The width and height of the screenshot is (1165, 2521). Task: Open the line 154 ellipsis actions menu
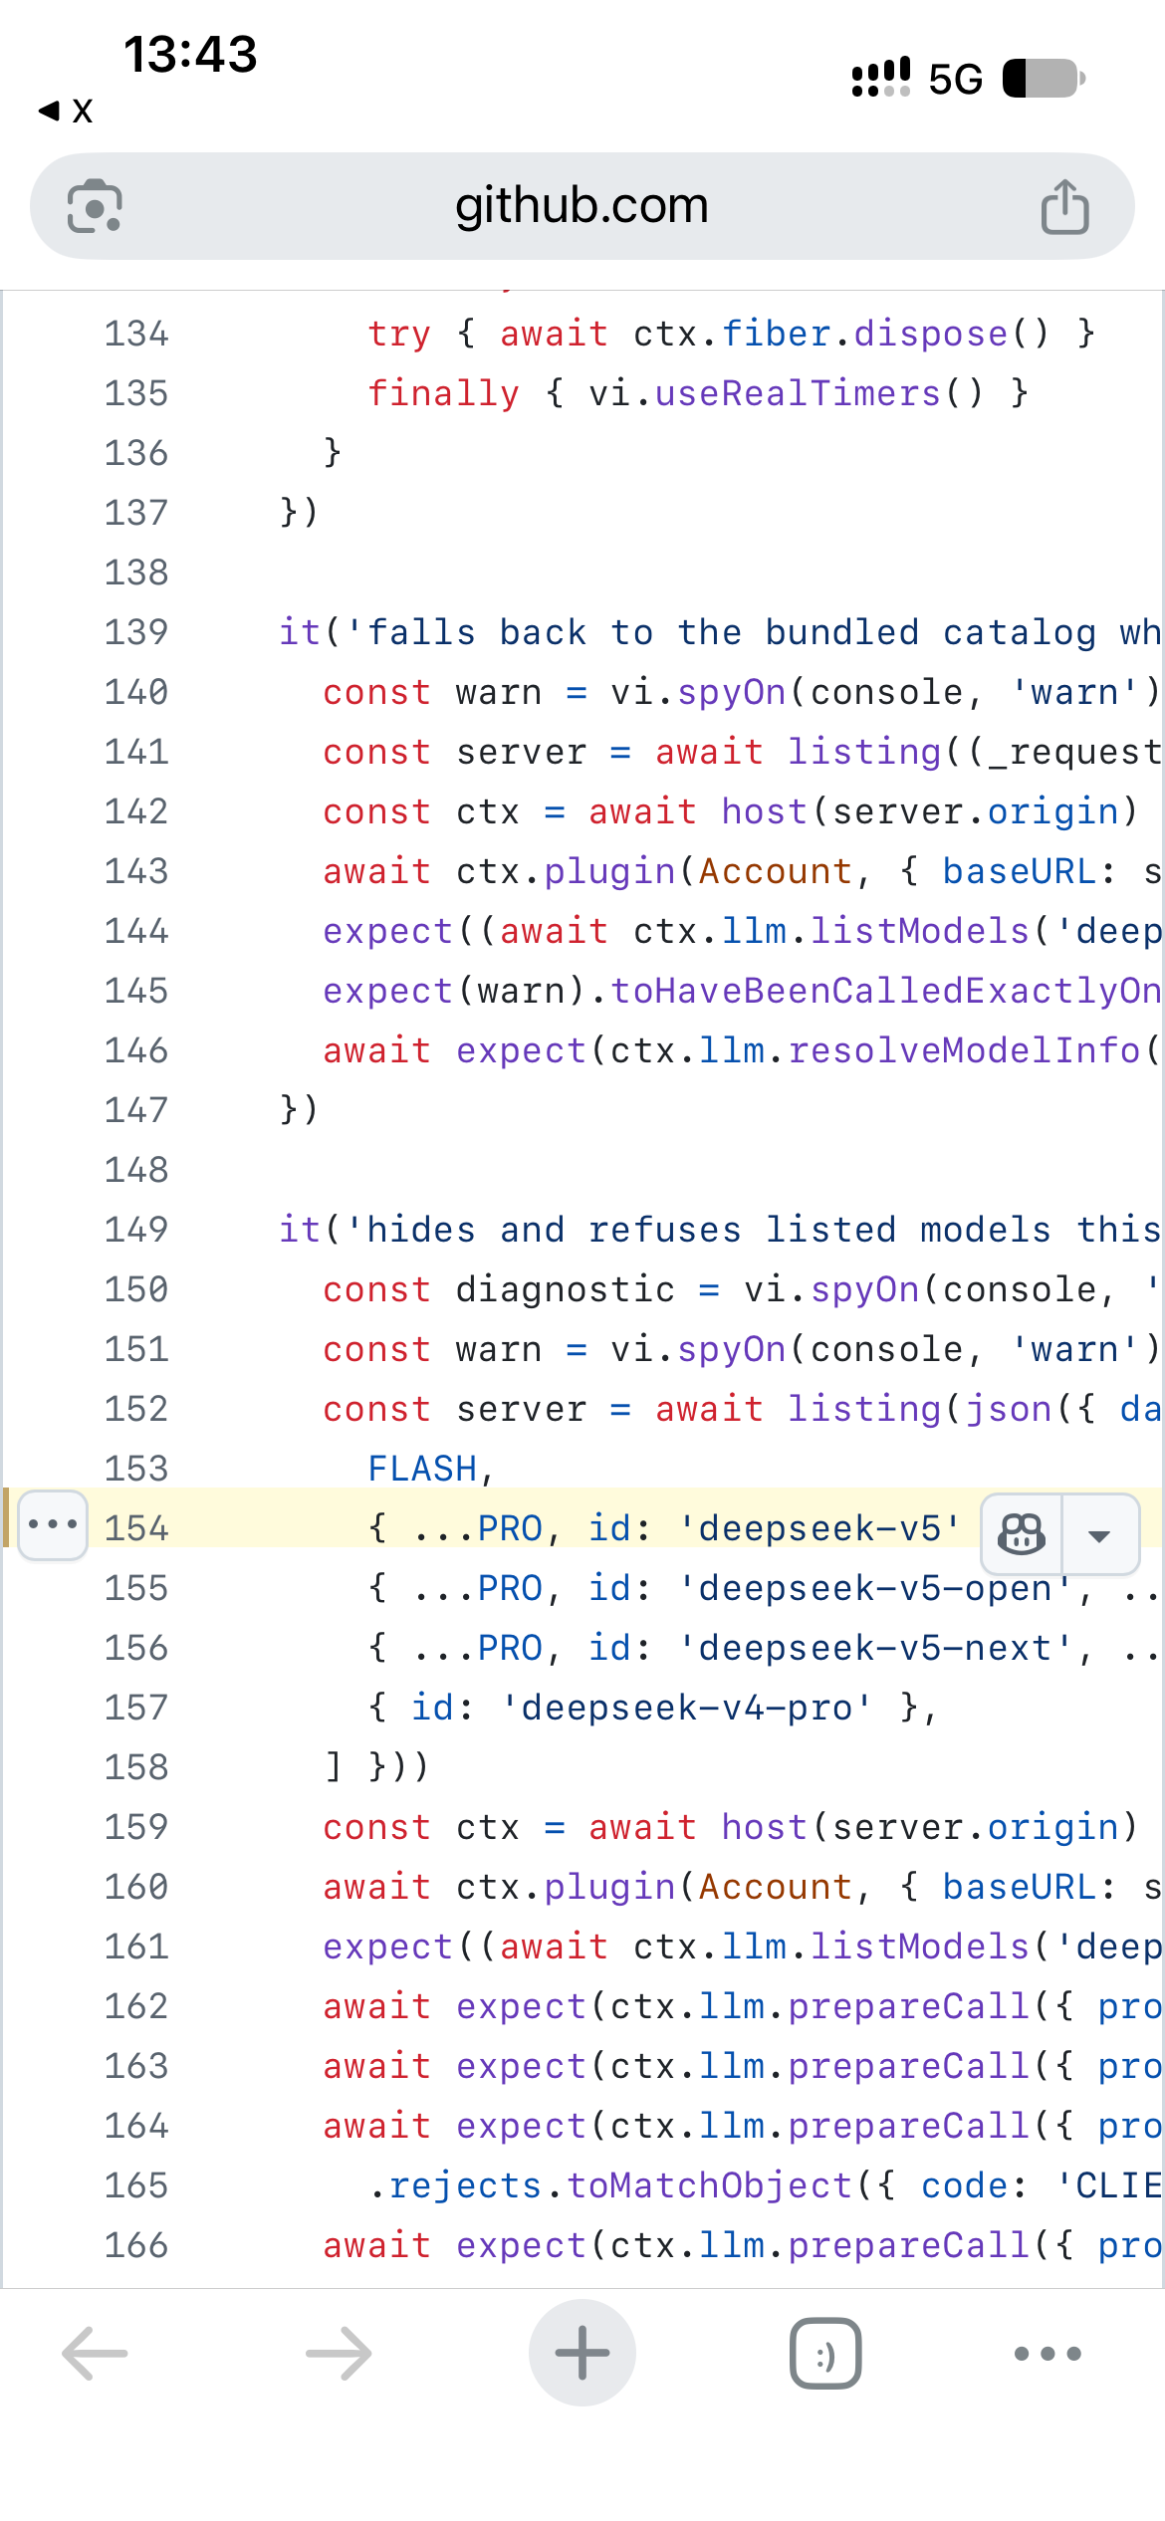coord(53,1524)
